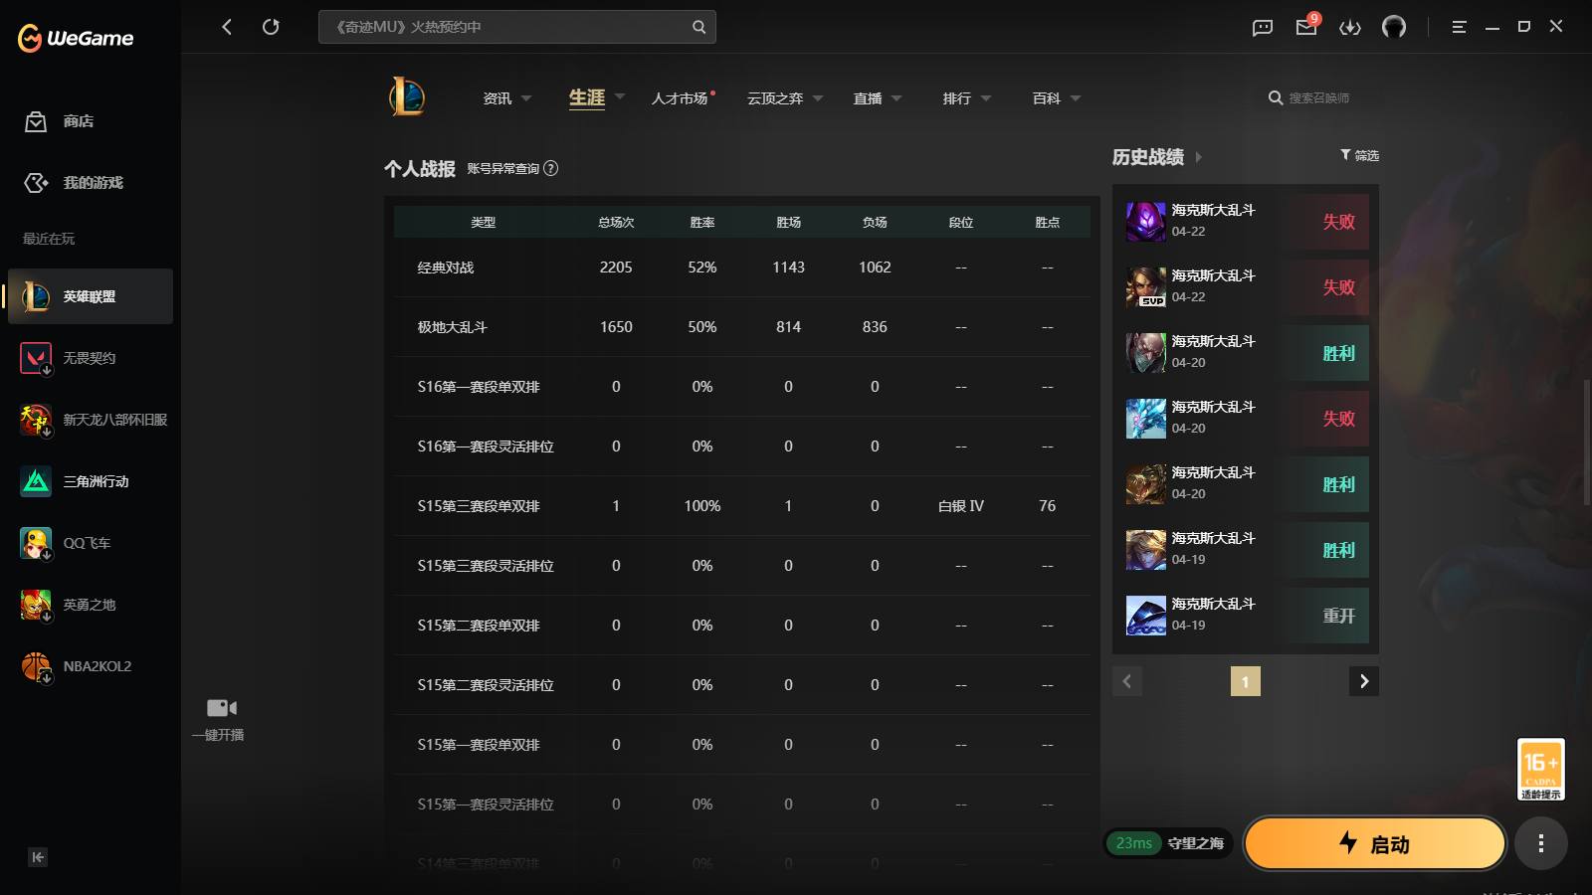Click the 总场次 column header
The height and width of the screenshot is (895, 1592).
tap(616, 223)
